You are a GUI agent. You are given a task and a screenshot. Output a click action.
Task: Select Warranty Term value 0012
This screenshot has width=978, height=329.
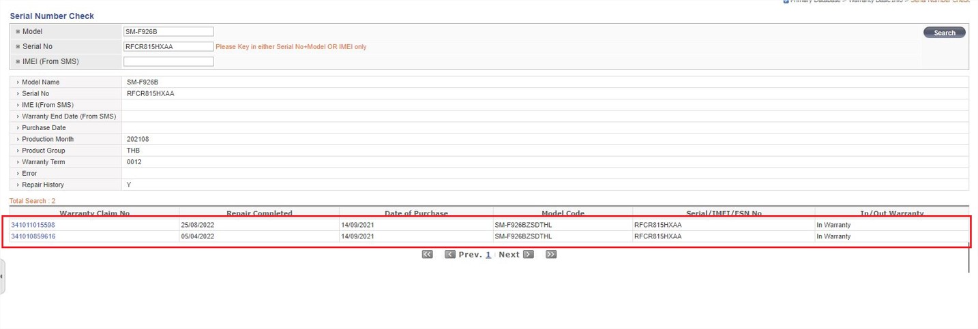134,162
